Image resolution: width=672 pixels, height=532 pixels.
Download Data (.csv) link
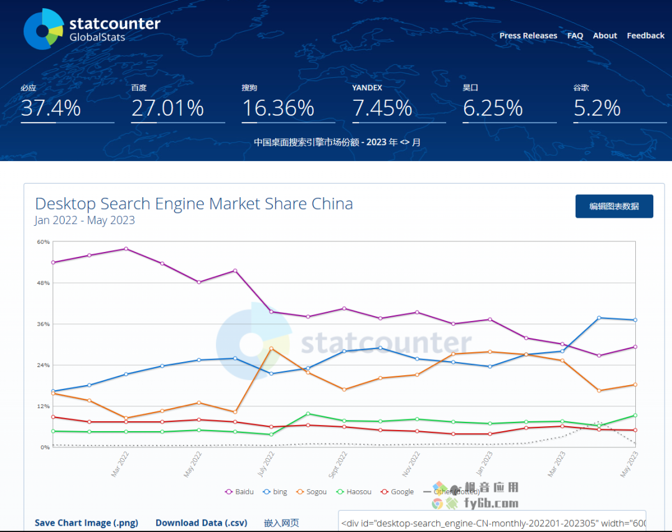202,523
